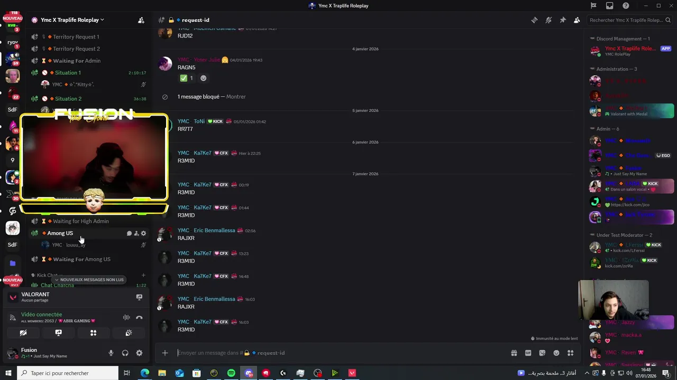Open pinned messages pin icon
This screenshot has height=380, width=677.
[x=563, y=20]
